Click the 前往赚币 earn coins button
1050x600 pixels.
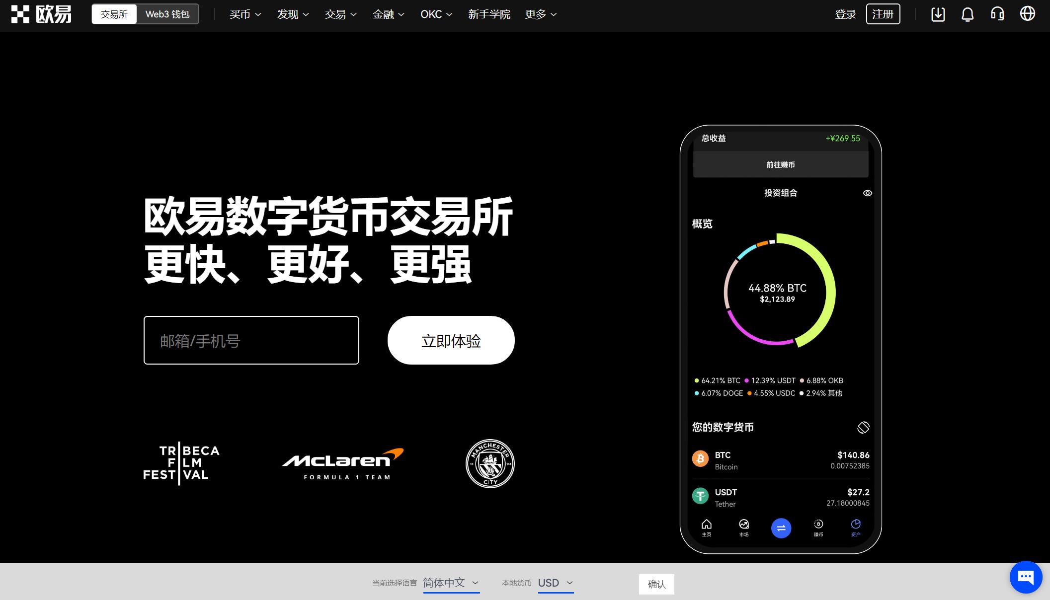click(780, 164)
